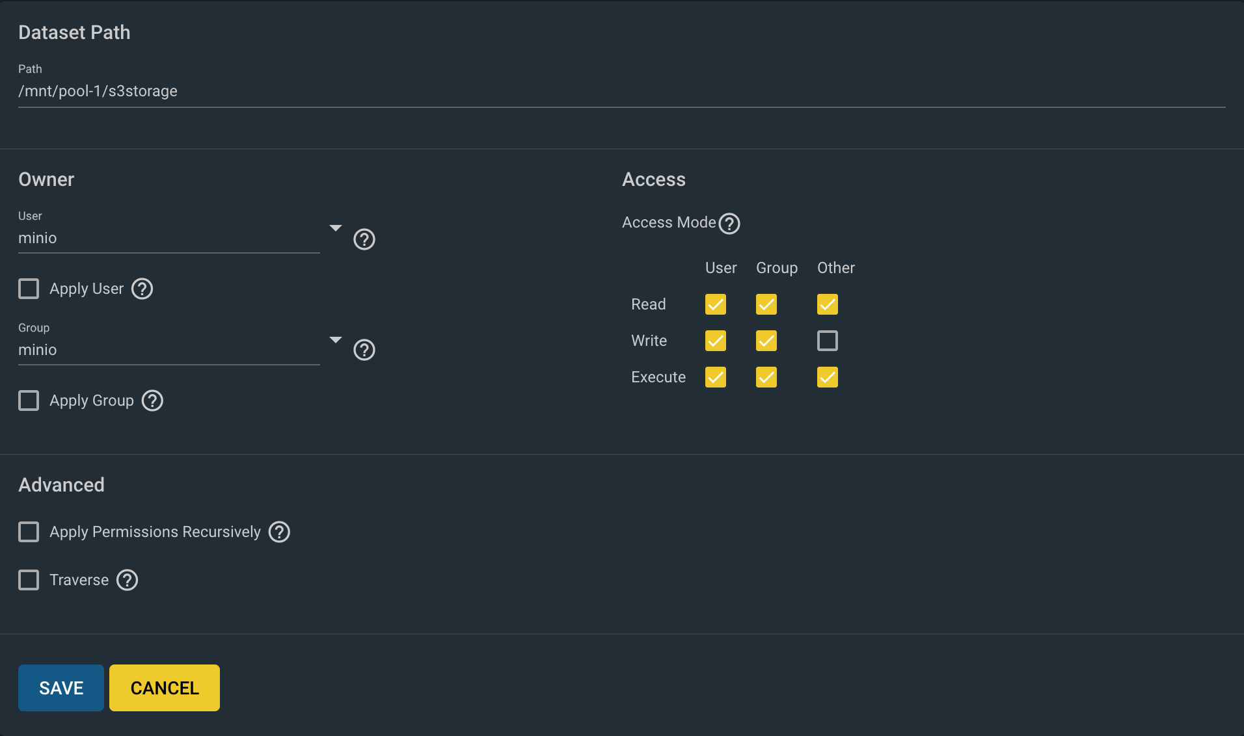Uncheck Read permission for Group
This screenshot has height=736, width=1244.
pos(766,304)
